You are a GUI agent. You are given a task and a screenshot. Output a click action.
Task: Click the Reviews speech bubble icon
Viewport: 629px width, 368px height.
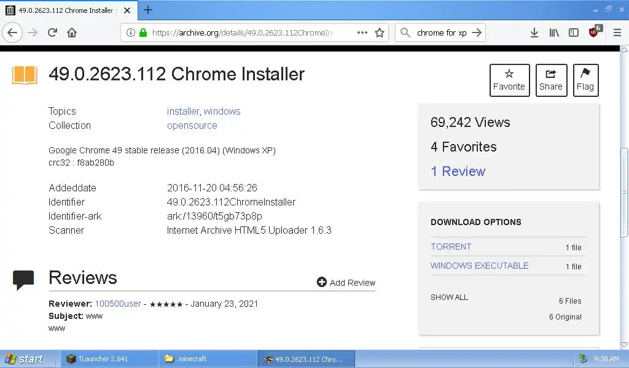[x=23, y=280]
